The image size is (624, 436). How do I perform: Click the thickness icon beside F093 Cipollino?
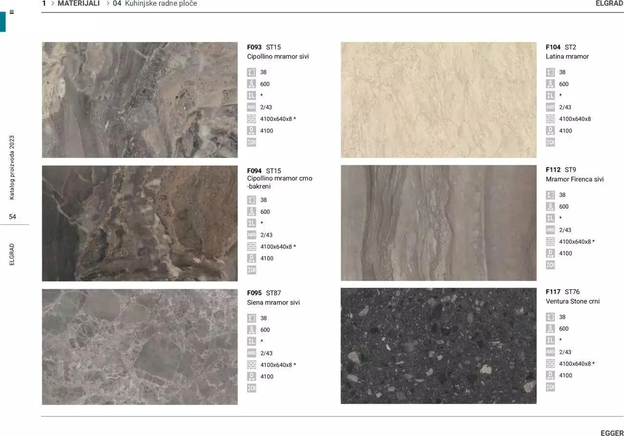point(251,72)
